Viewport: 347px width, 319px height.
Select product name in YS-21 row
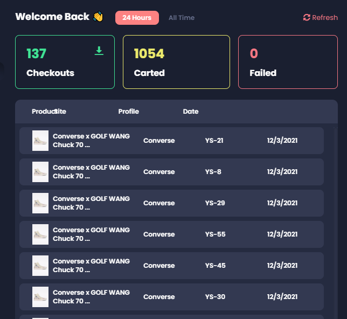91,141
